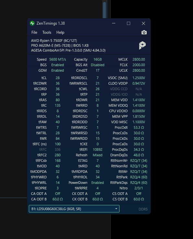Click the ZenTimings app logo icon
This screenshot has width=193, height=239.
(32, 23)
